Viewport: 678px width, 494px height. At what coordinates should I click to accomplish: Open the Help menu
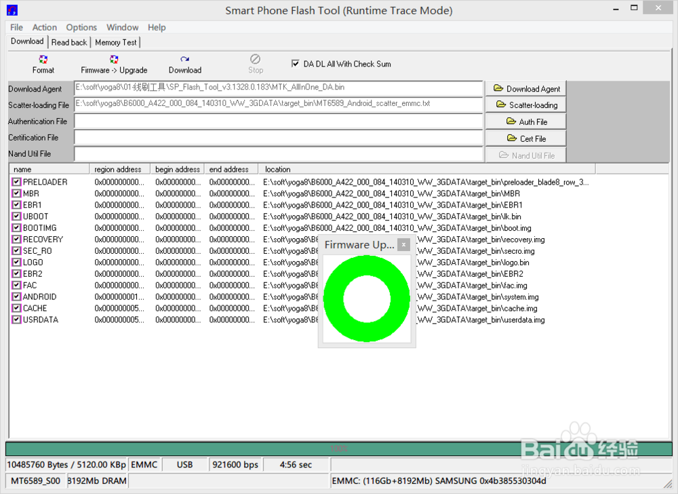pos(157,27)
